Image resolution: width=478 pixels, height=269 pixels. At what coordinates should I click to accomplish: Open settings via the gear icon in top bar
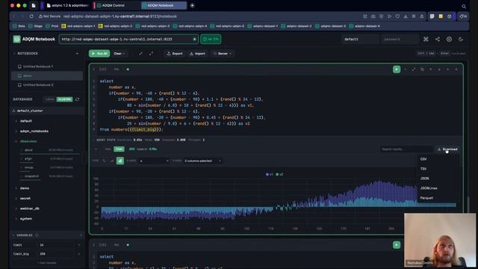449,39
